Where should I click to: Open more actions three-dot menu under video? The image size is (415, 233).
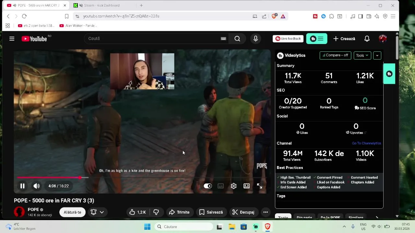coord(265,212)
